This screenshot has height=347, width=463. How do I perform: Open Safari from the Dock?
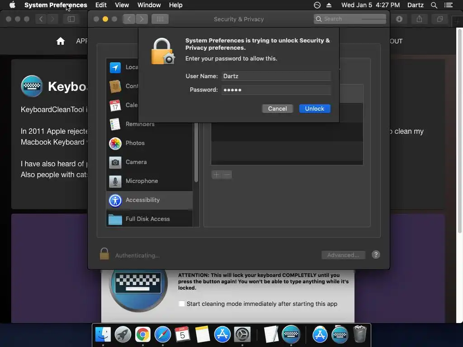[x=163, y=335]
